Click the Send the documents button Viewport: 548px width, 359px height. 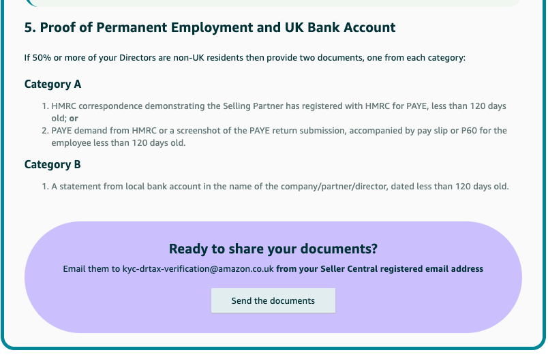tap(273, 300)
